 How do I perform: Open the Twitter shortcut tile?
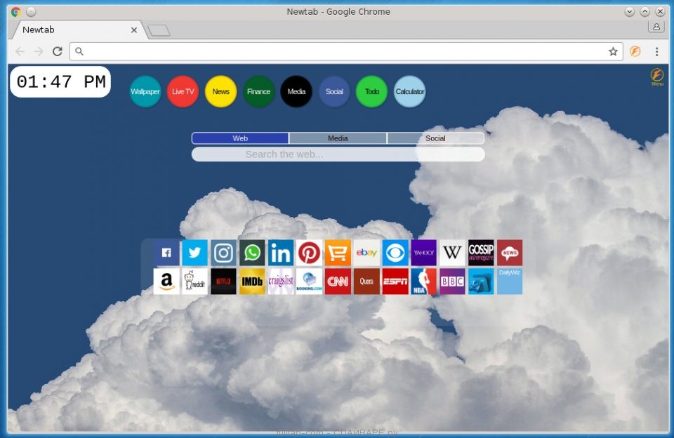(x=194, y=253)
